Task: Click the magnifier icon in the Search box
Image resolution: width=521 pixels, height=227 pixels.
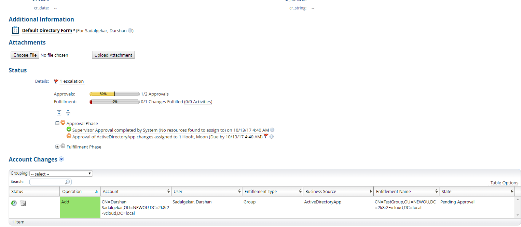Action: (67, 182)
